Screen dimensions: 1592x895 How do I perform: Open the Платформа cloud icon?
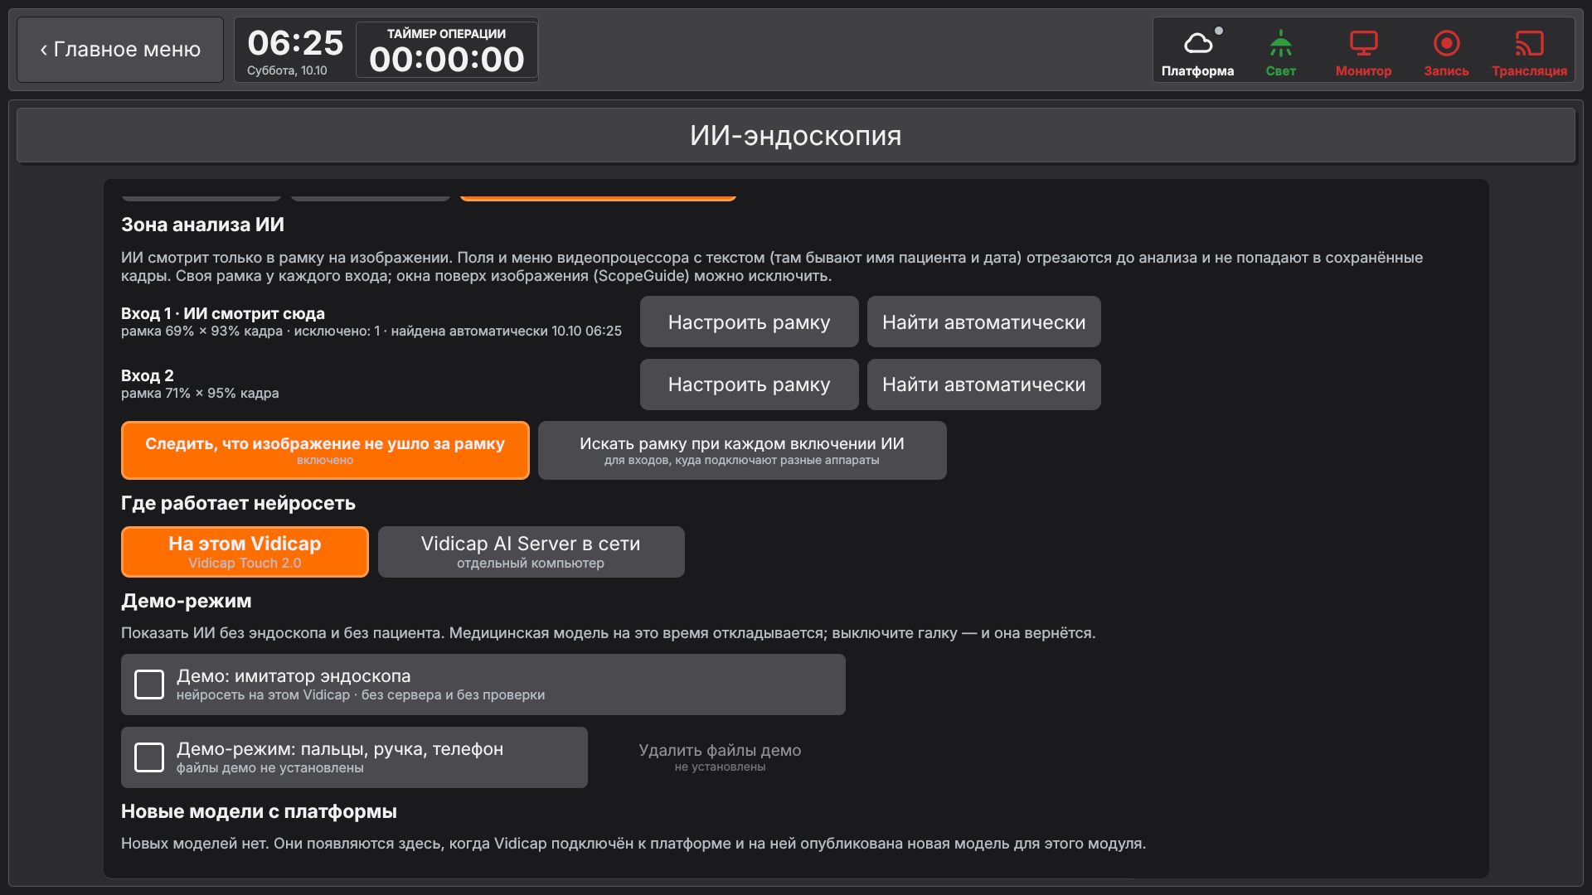(x=1197, y=51)
